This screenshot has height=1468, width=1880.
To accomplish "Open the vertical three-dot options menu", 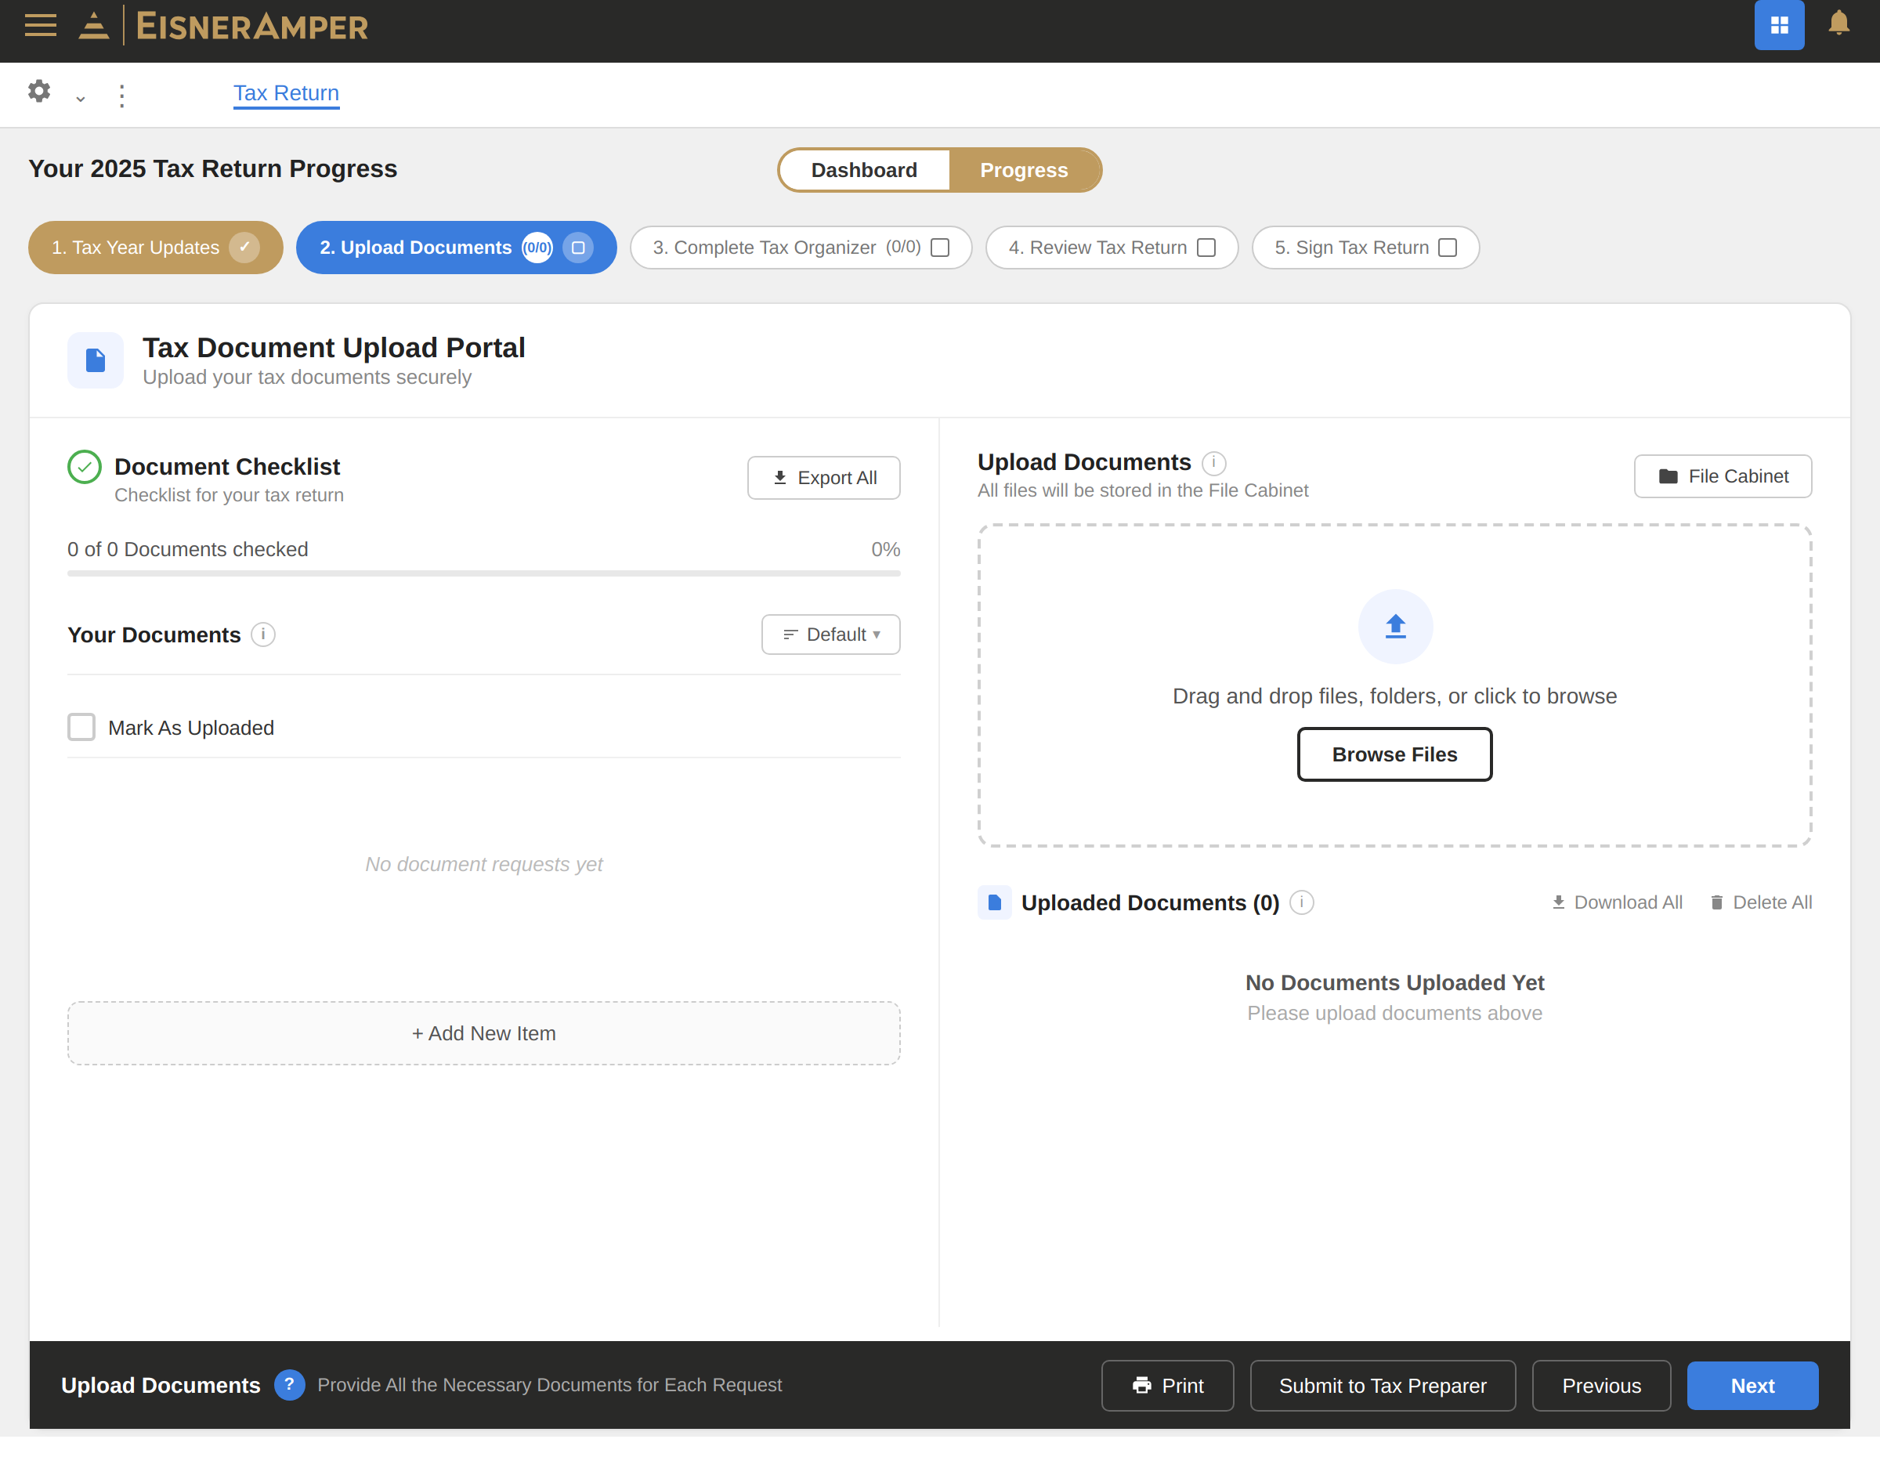I will click(x=122, y=96).
